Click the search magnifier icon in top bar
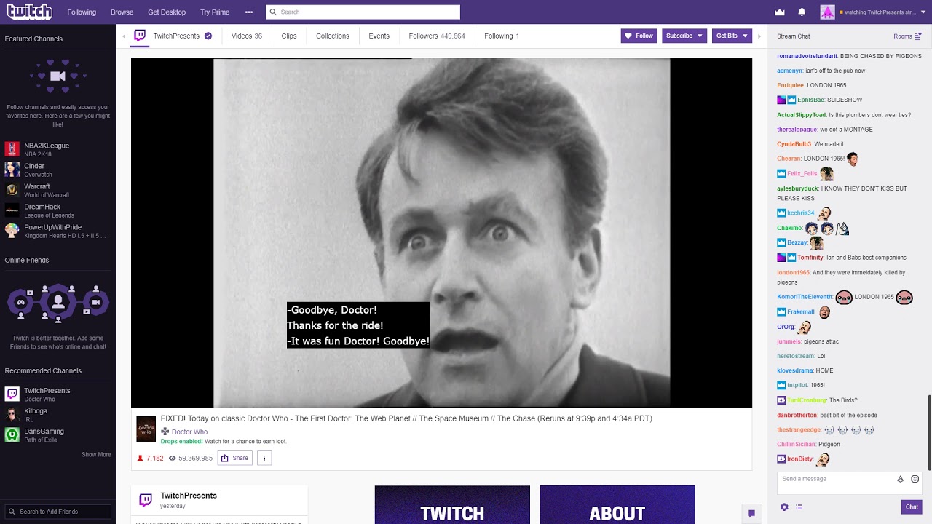This screenshot has width=932, height=524. point(272,12)
